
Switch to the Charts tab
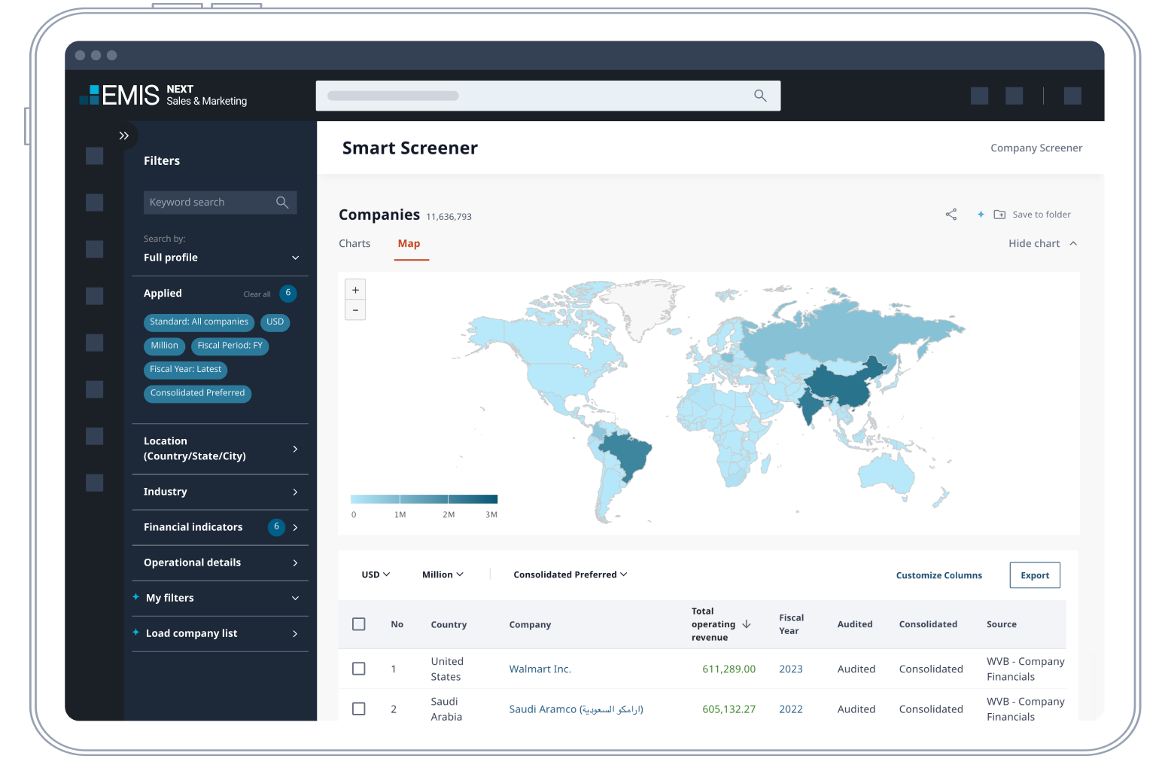354,243
